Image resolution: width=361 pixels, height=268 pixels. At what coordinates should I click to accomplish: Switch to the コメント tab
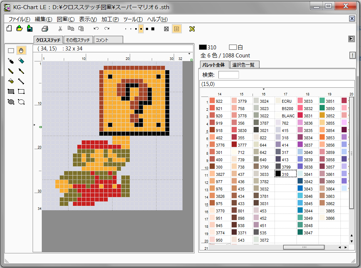(108, 40)
